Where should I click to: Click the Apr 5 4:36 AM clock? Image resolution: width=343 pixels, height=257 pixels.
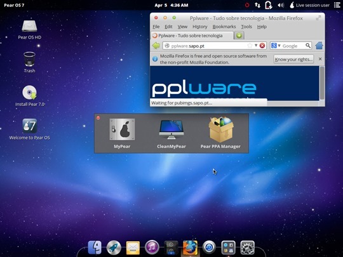click(x=171, y=5)
